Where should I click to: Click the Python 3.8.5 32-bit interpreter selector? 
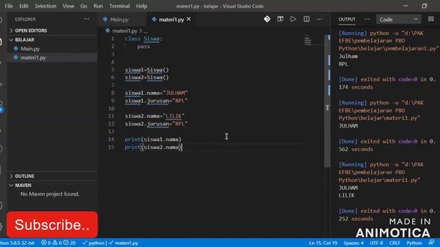[x=16, y=243]
